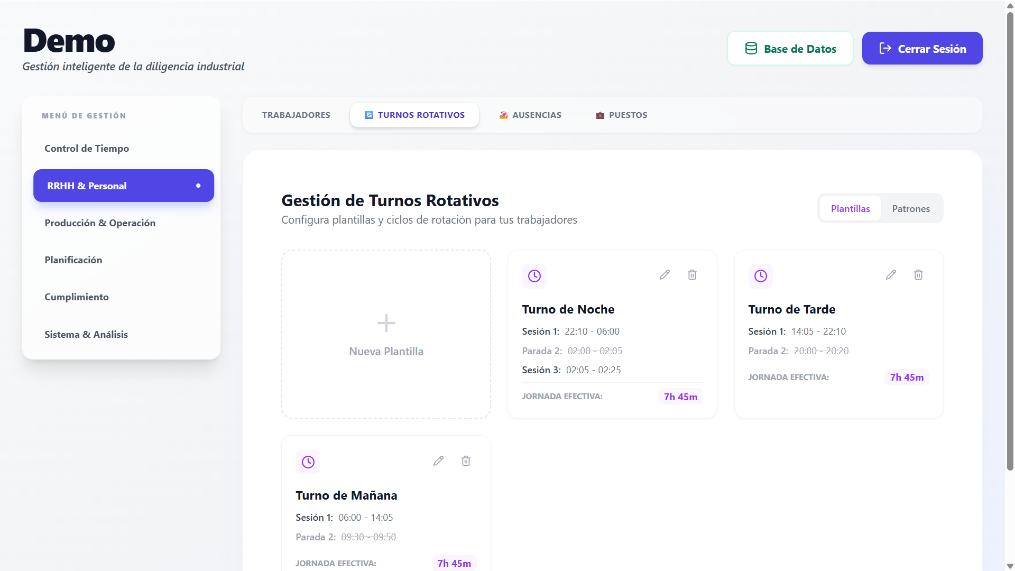Select RRHH & Personal in the menu

click(x=123, y=186)
